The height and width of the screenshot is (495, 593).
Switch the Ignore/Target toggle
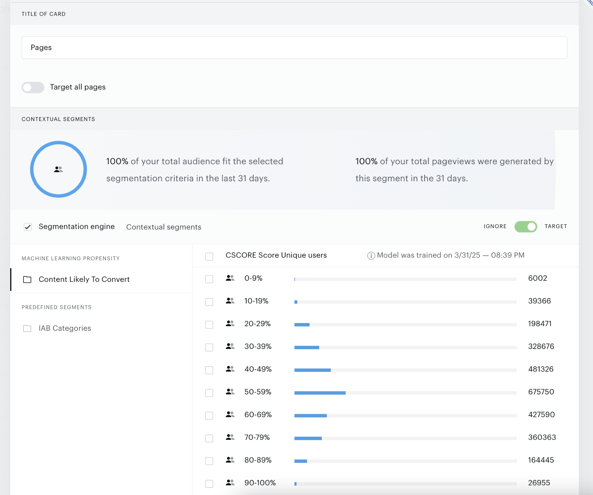tap(526, 227)
